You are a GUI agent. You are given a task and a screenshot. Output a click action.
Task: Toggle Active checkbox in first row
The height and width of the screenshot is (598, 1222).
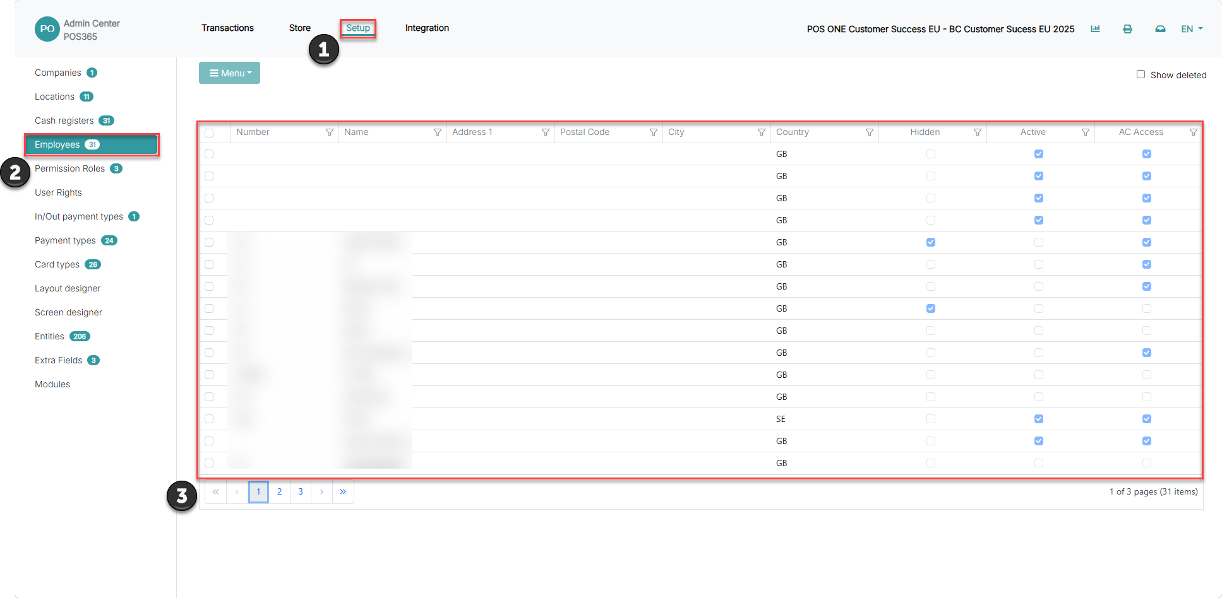(x=1038, y=154)
